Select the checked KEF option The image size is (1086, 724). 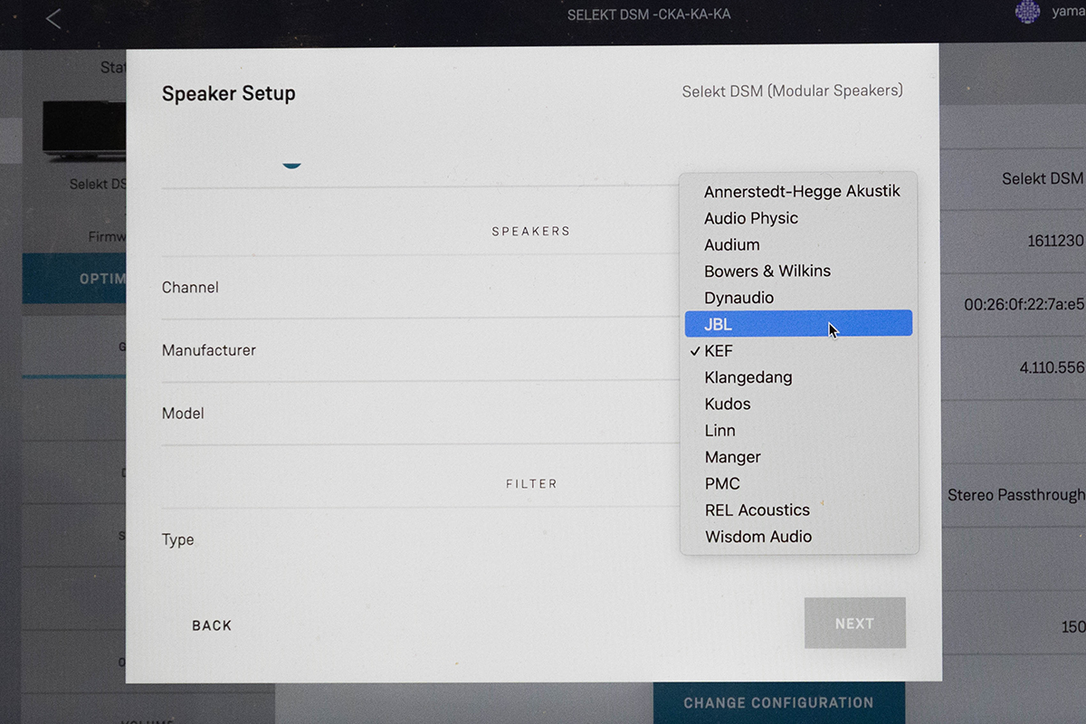point(798,351)
